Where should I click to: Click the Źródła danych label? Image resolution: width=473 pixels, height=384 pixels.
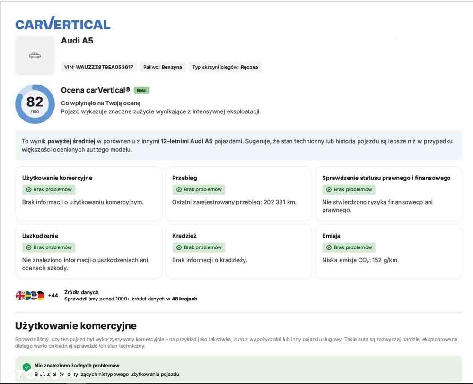click(x=81, y=292)
